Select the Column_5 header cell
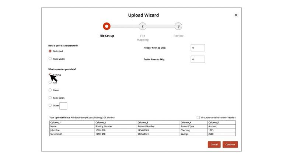This screenshot has height=159, width=283. 221,123
